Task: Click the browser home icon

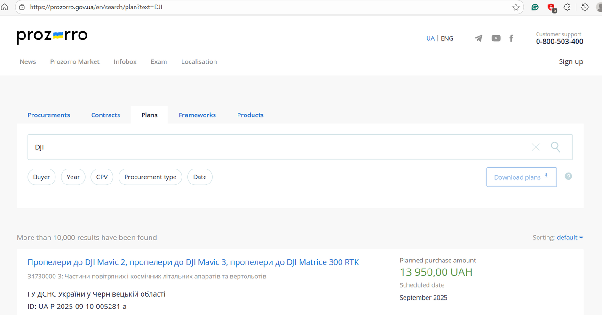Action: [5, 7]
